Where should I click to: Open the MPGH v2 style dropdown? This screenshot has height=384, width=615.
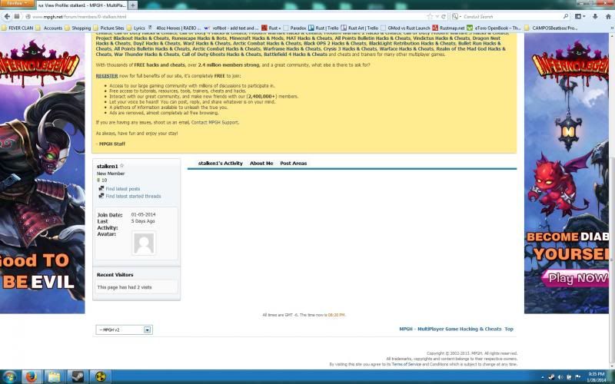124,329
